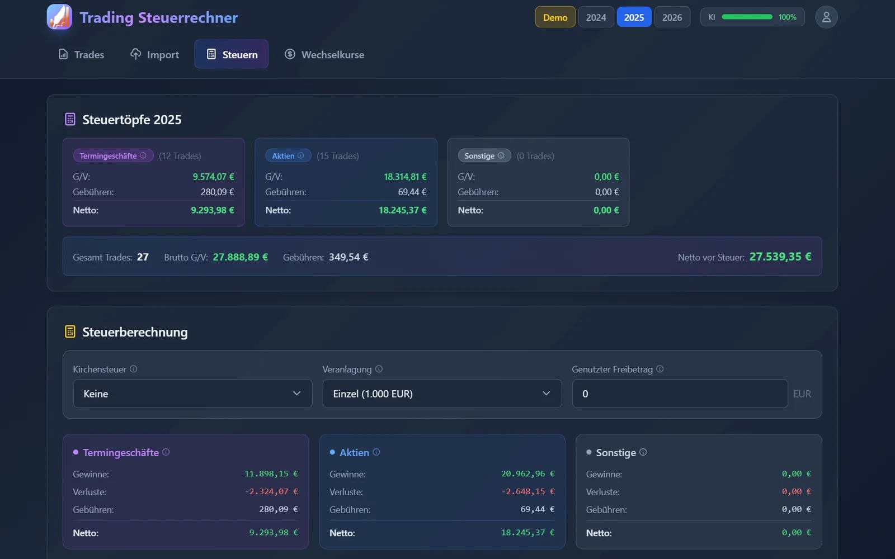Go to the Wechselkurse tab
Image resolution: width=895 pixels, height=559 pixels.
click(x=324, y=54)
